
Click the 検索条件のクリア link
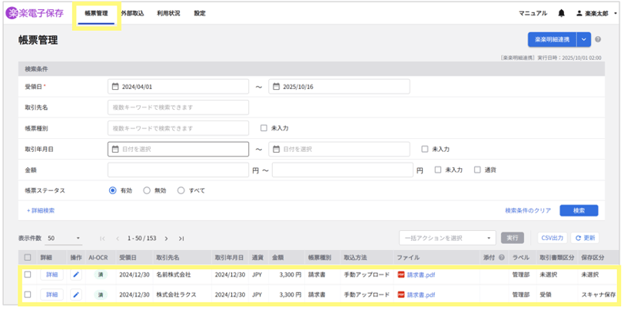tap(528, 210)
